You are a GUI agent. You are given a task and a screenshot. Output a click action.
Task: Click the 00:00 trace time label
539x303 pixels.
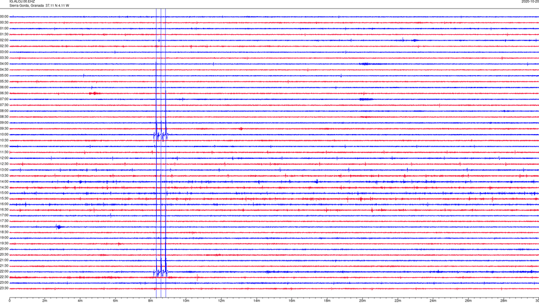(x=4, y=16)
